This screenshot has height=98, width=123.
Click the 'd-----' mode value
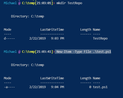pyautogui.click(x=9, y=38)
